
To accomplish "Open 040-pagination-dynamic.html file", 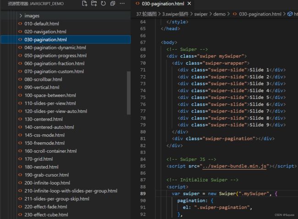I will point(66,48).
